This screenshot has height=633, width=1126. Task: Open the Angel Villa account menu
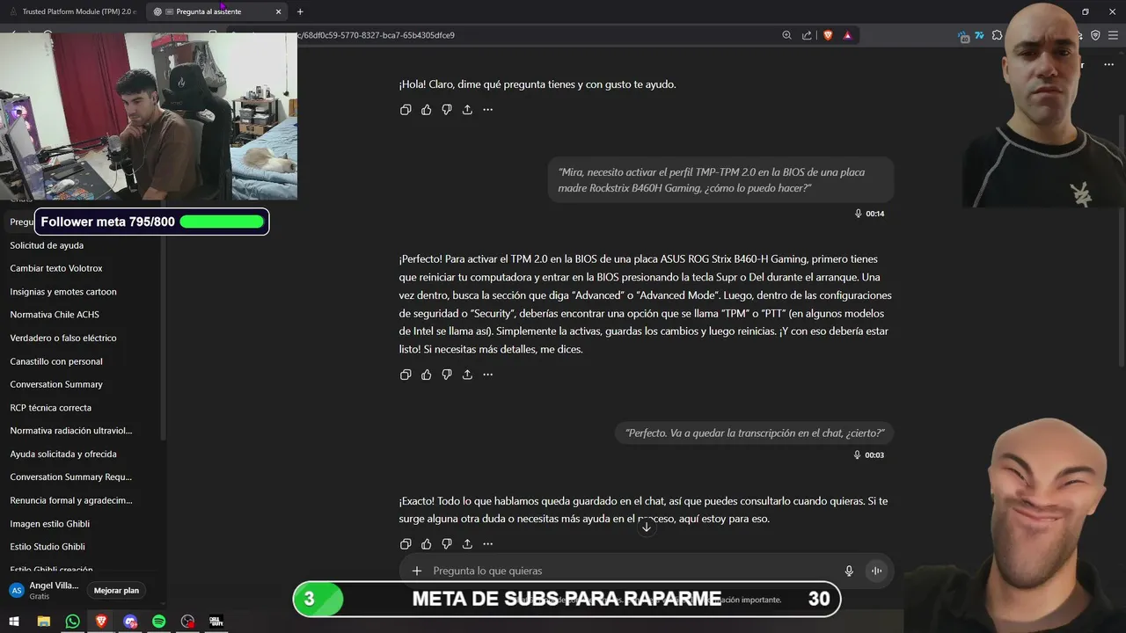click(44, 590)
